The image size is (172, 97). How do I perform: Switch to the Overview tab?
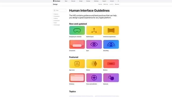100,4
